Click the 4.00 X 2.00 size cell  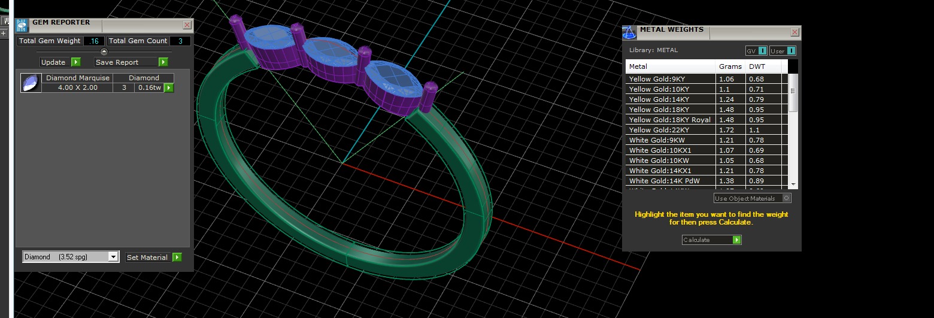[x=78, y=88]
